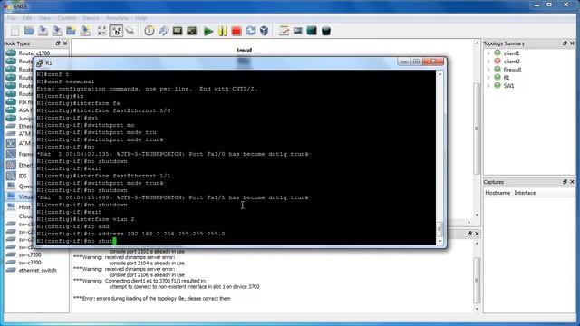Open the Edit menu
Image resolution: width=580 pixels, height=326 pixels.
27,18
